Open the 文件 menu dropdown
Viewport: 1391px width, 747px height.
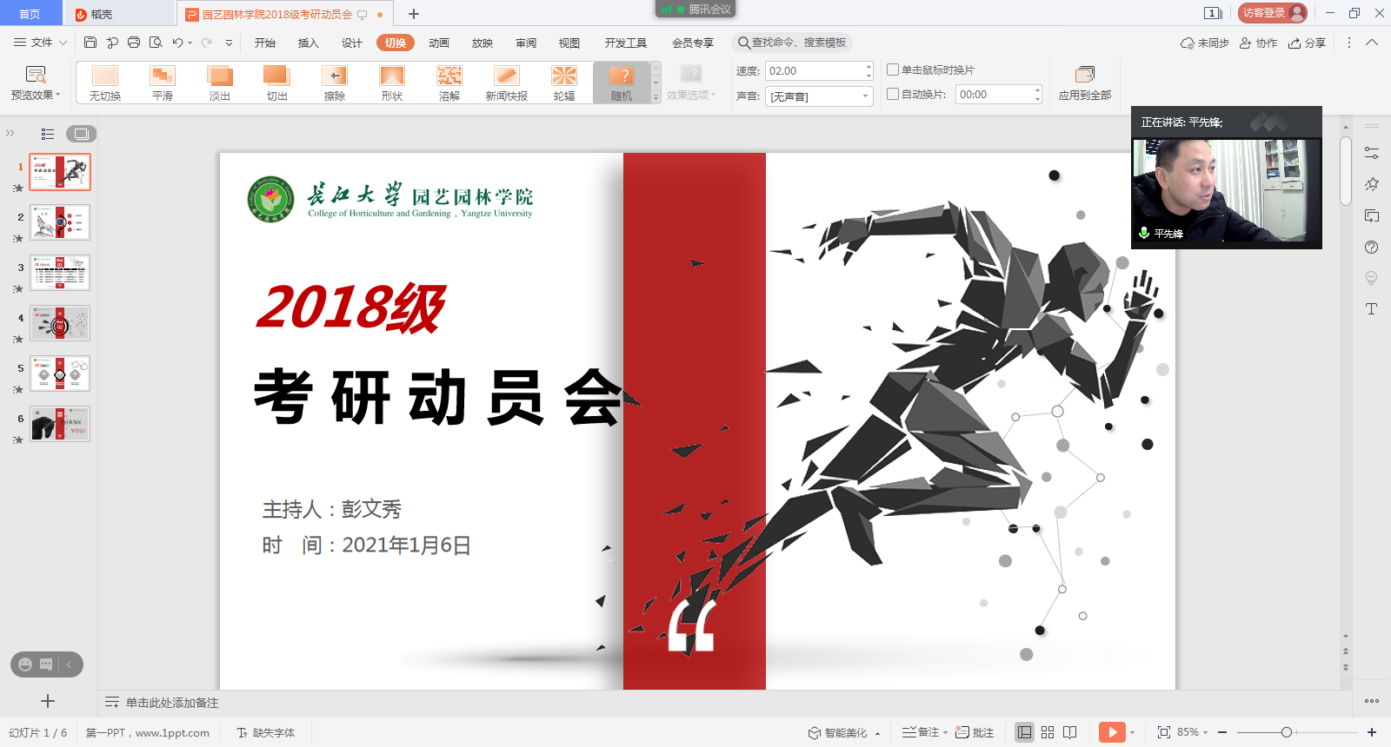pos(41,43)
